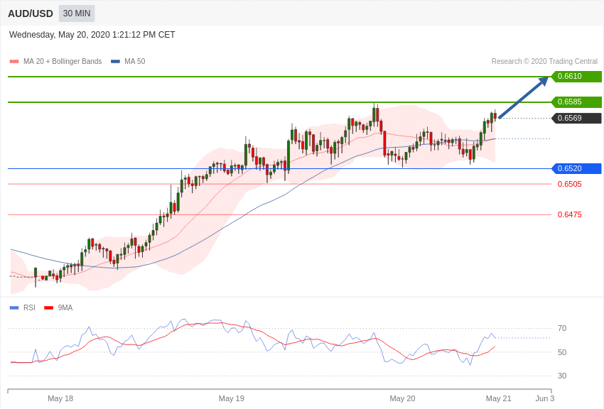Screen dimensions: 604x409
Task: Click the 0.6505 support level label
Action: coord(570,185)
